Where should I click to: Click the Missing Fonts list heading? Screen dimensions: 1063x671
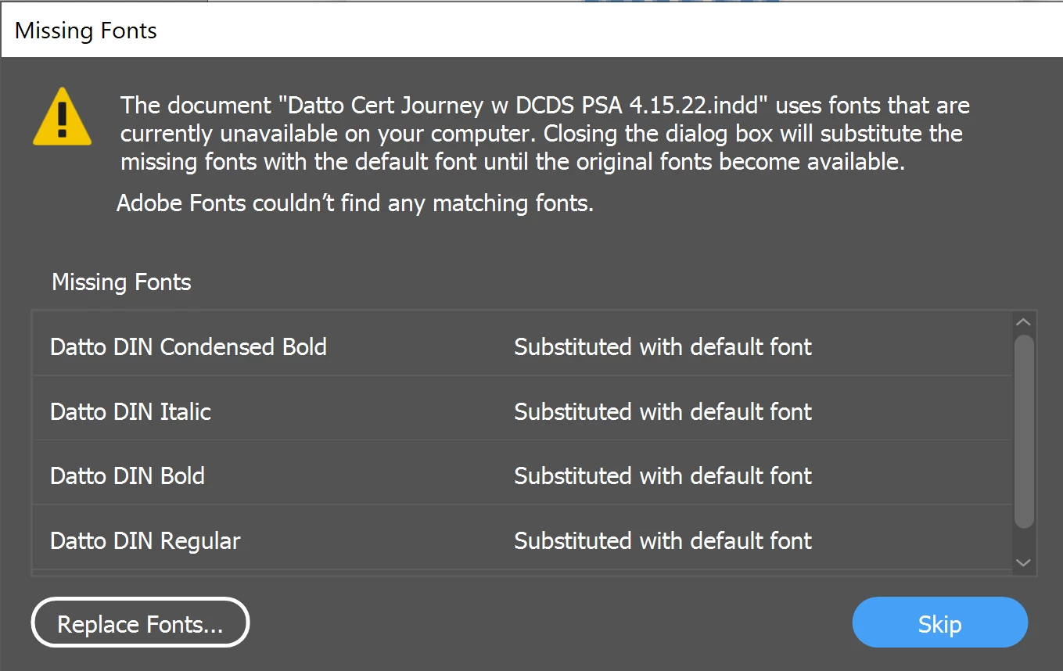(x=121, y=282)
